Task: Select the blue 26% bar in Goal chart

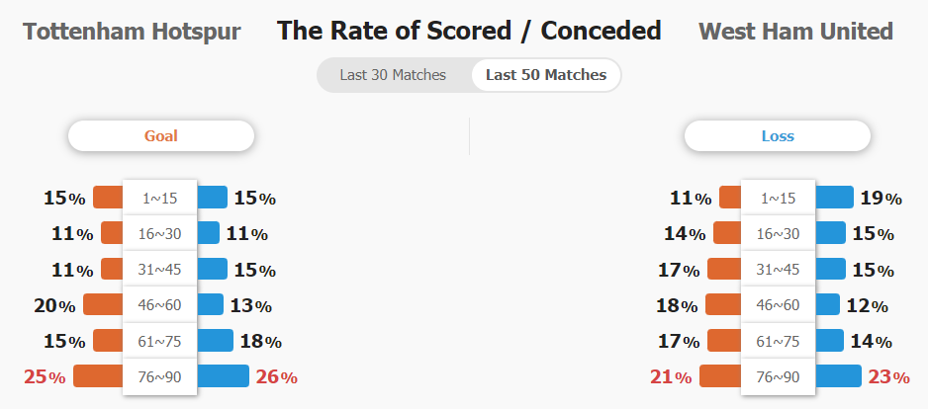Action: pos(223,375)
